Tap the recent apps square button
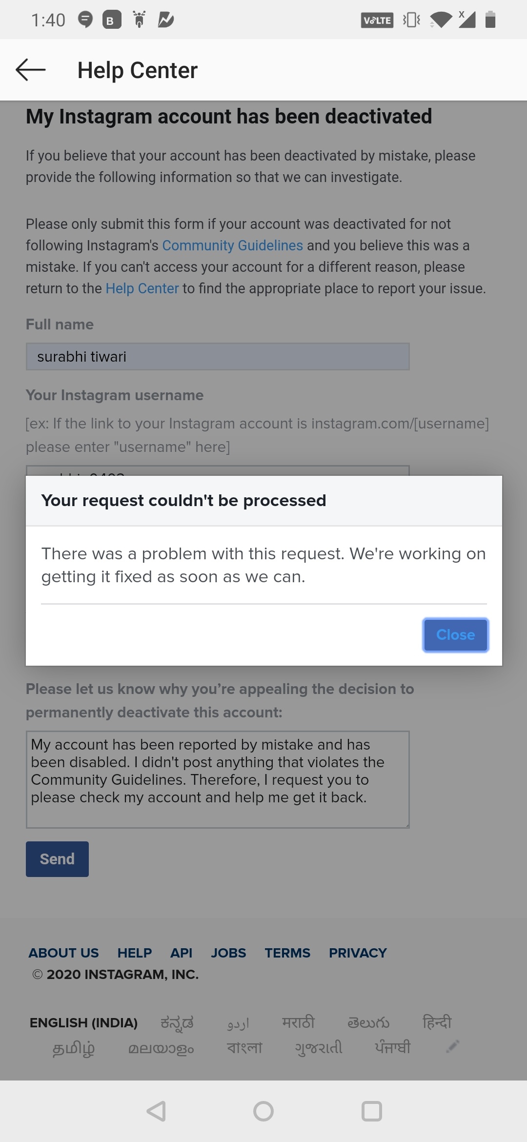 click(x=371, y=1111)
